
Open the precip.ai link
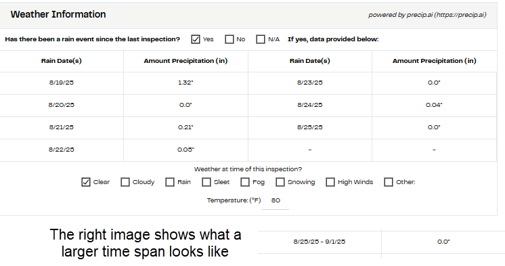[460, 15]
